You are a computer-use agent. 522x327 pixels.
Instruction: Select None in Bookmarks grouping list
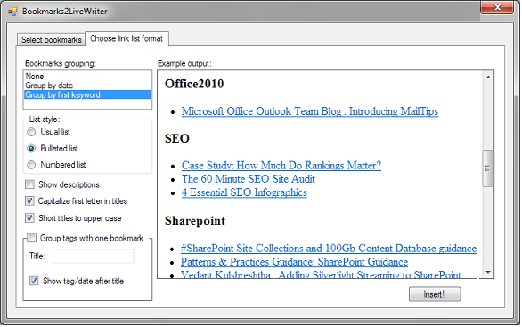(87, 77)
